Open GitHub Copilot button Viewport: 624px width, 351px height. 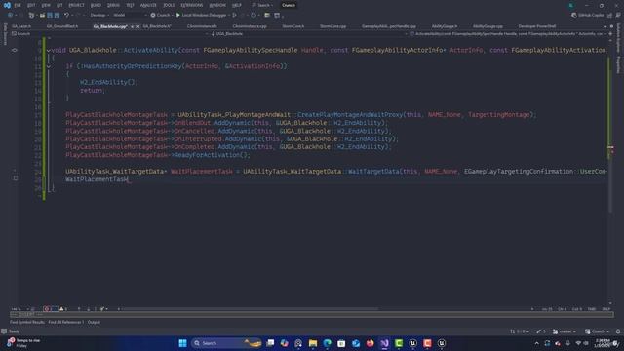(588, 16)
